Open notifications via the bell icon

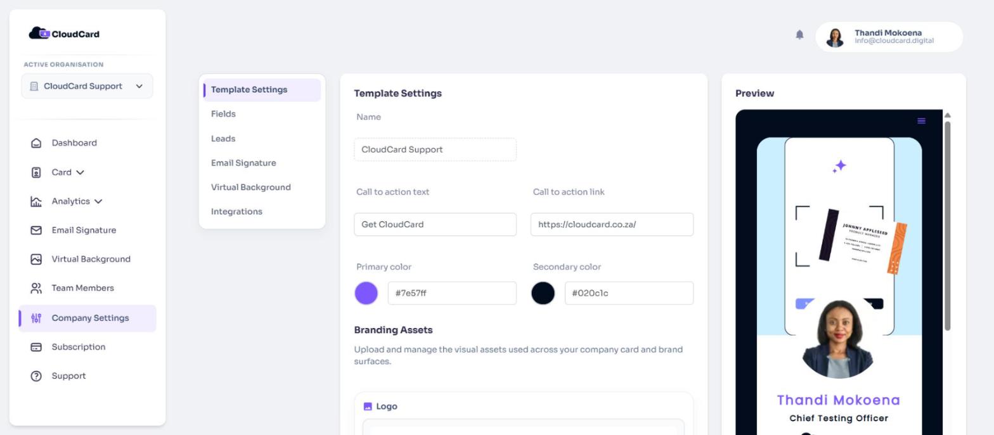click(799, 34)
